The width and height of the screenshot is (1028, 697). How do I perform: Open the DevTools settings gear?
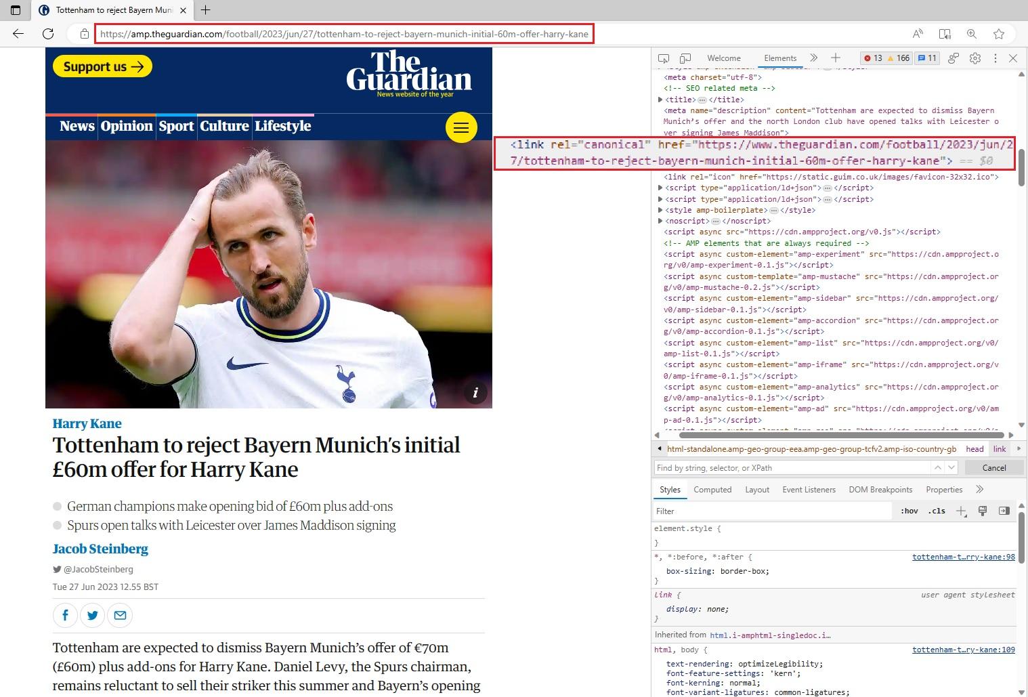point(975,58)
